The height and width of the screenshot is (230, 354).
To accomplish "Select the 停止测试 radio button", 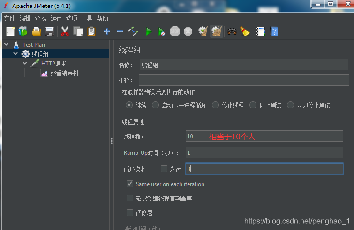I will tap(253, 105).
